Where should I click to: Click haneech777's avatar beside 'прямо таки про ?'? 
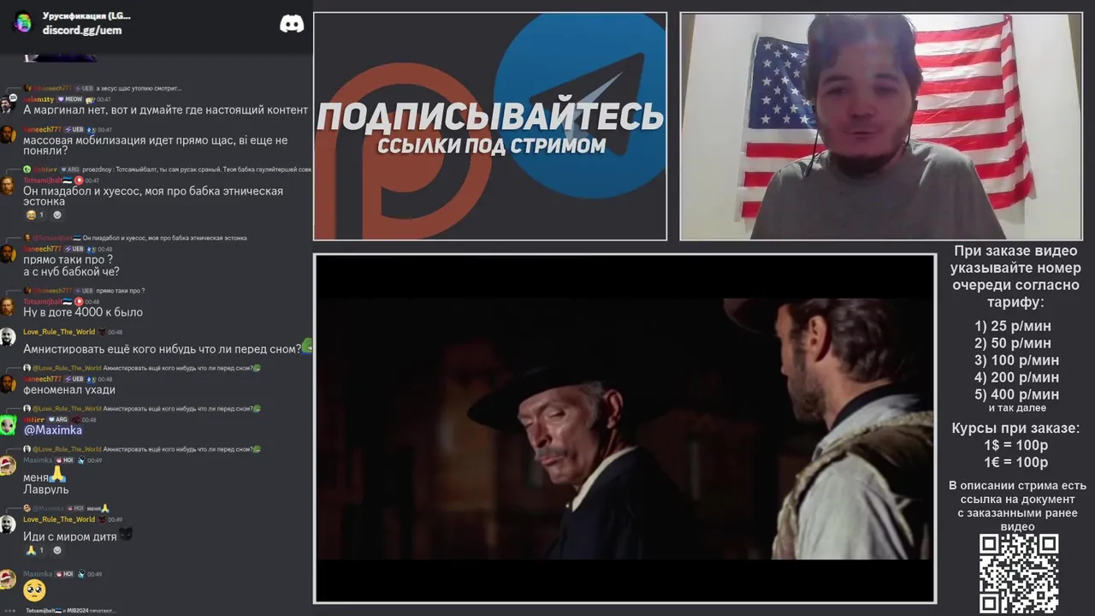[8, 254]
